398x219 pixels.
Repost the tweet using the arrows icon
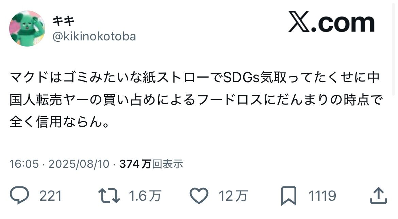(x=109, y=196)
